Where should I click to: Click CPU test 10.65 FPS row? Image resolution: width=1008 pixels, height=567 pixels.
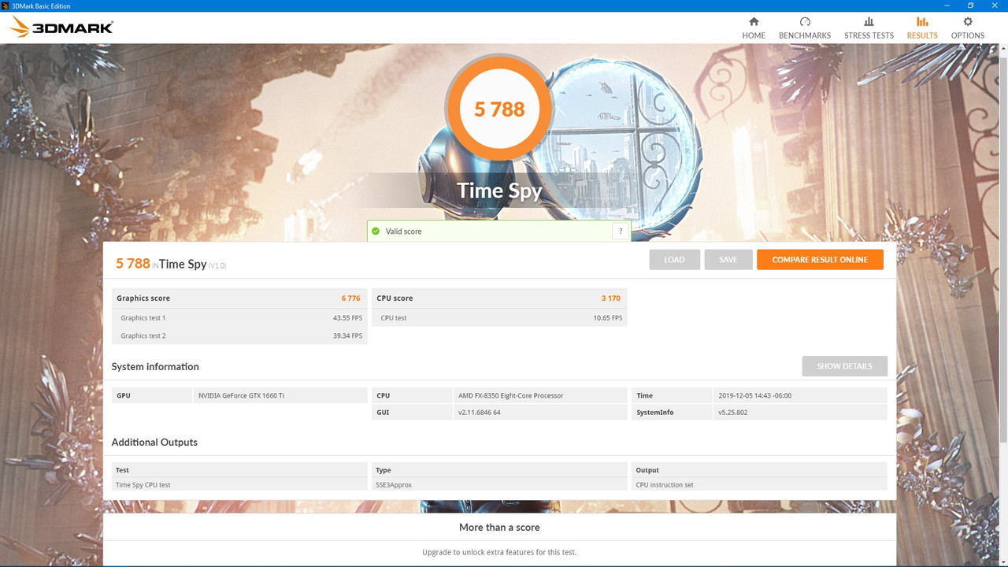pyautogui.click(x=499, y=317)
